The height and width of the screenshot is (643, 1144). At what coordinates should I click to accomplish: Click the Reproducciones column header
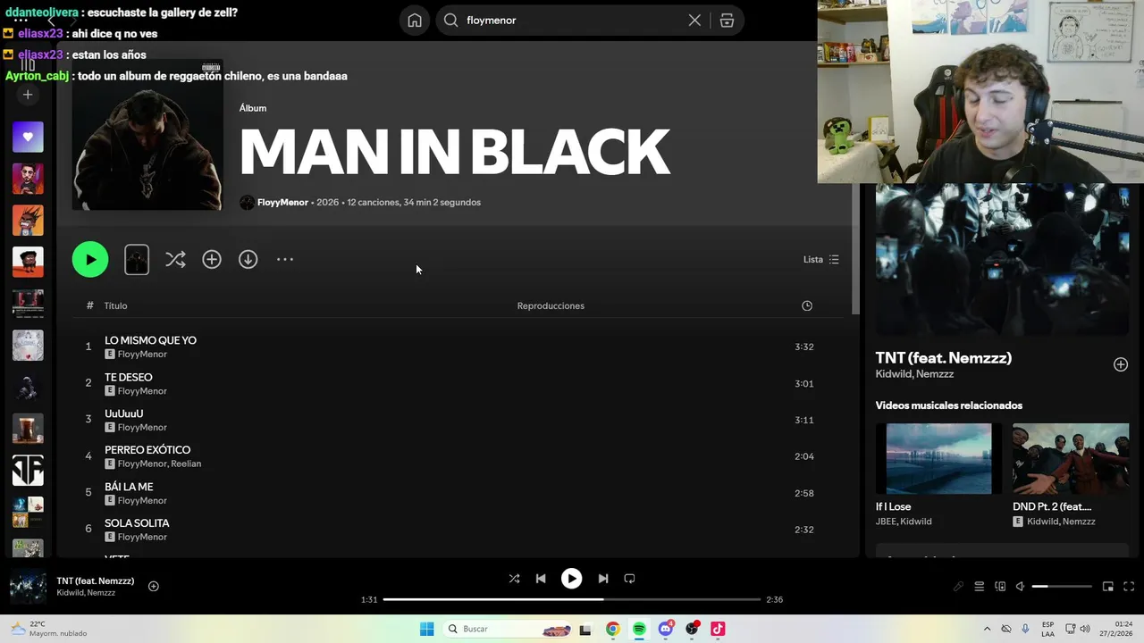(x=551, y=305)
